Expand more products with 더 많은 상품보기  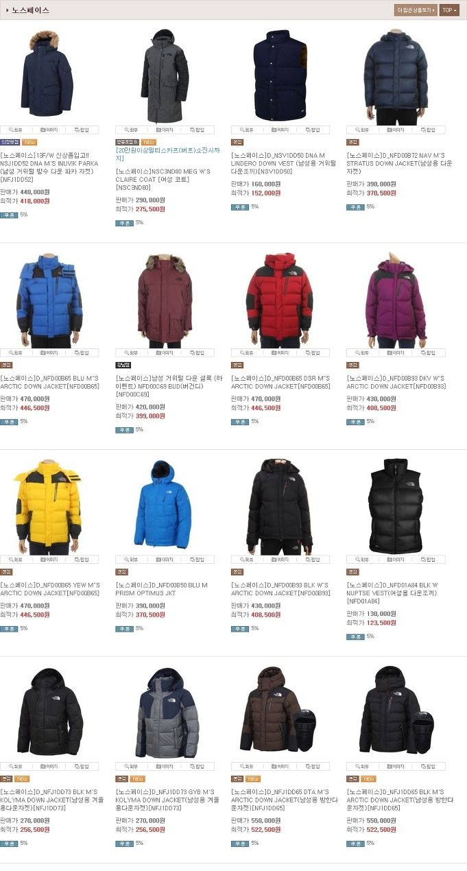tap(416, 10)
